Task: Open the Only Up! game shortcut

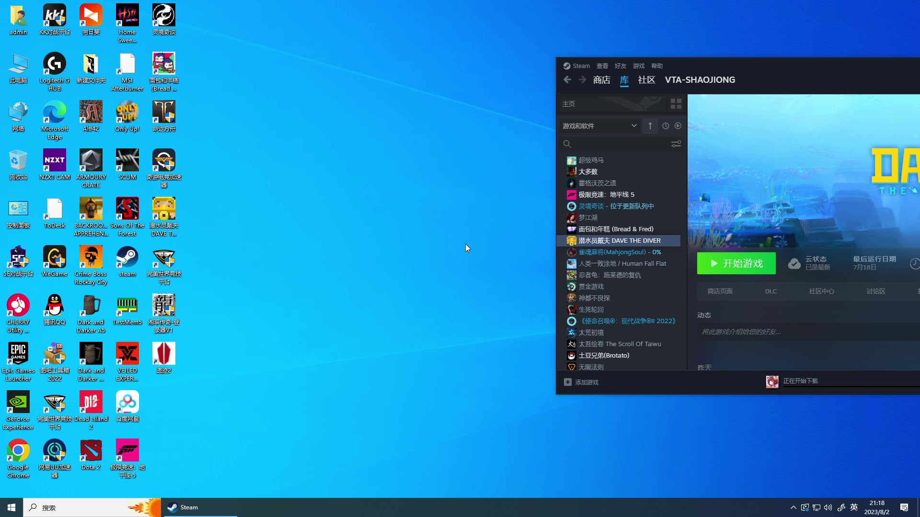Action: [x=127, y=116]
